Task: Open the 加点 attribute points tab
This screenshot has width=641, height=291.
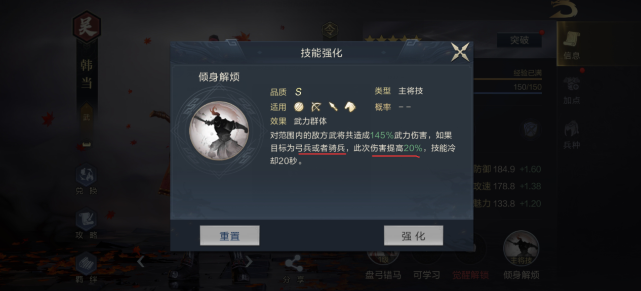Action: coord(572,90)
